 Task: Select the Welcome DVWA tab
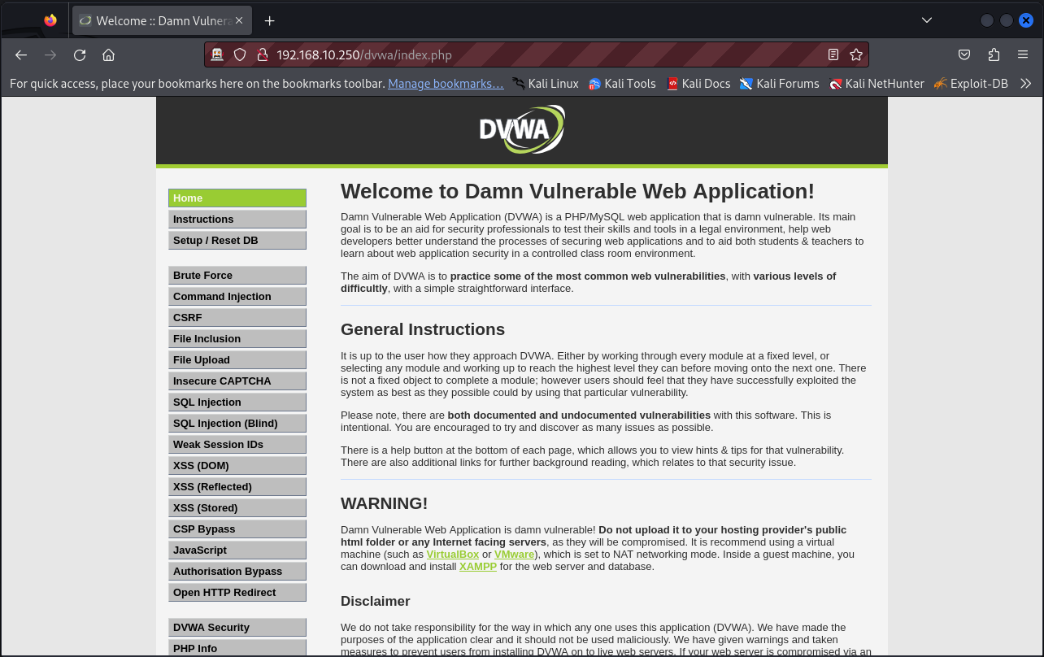tap(162, 20)
